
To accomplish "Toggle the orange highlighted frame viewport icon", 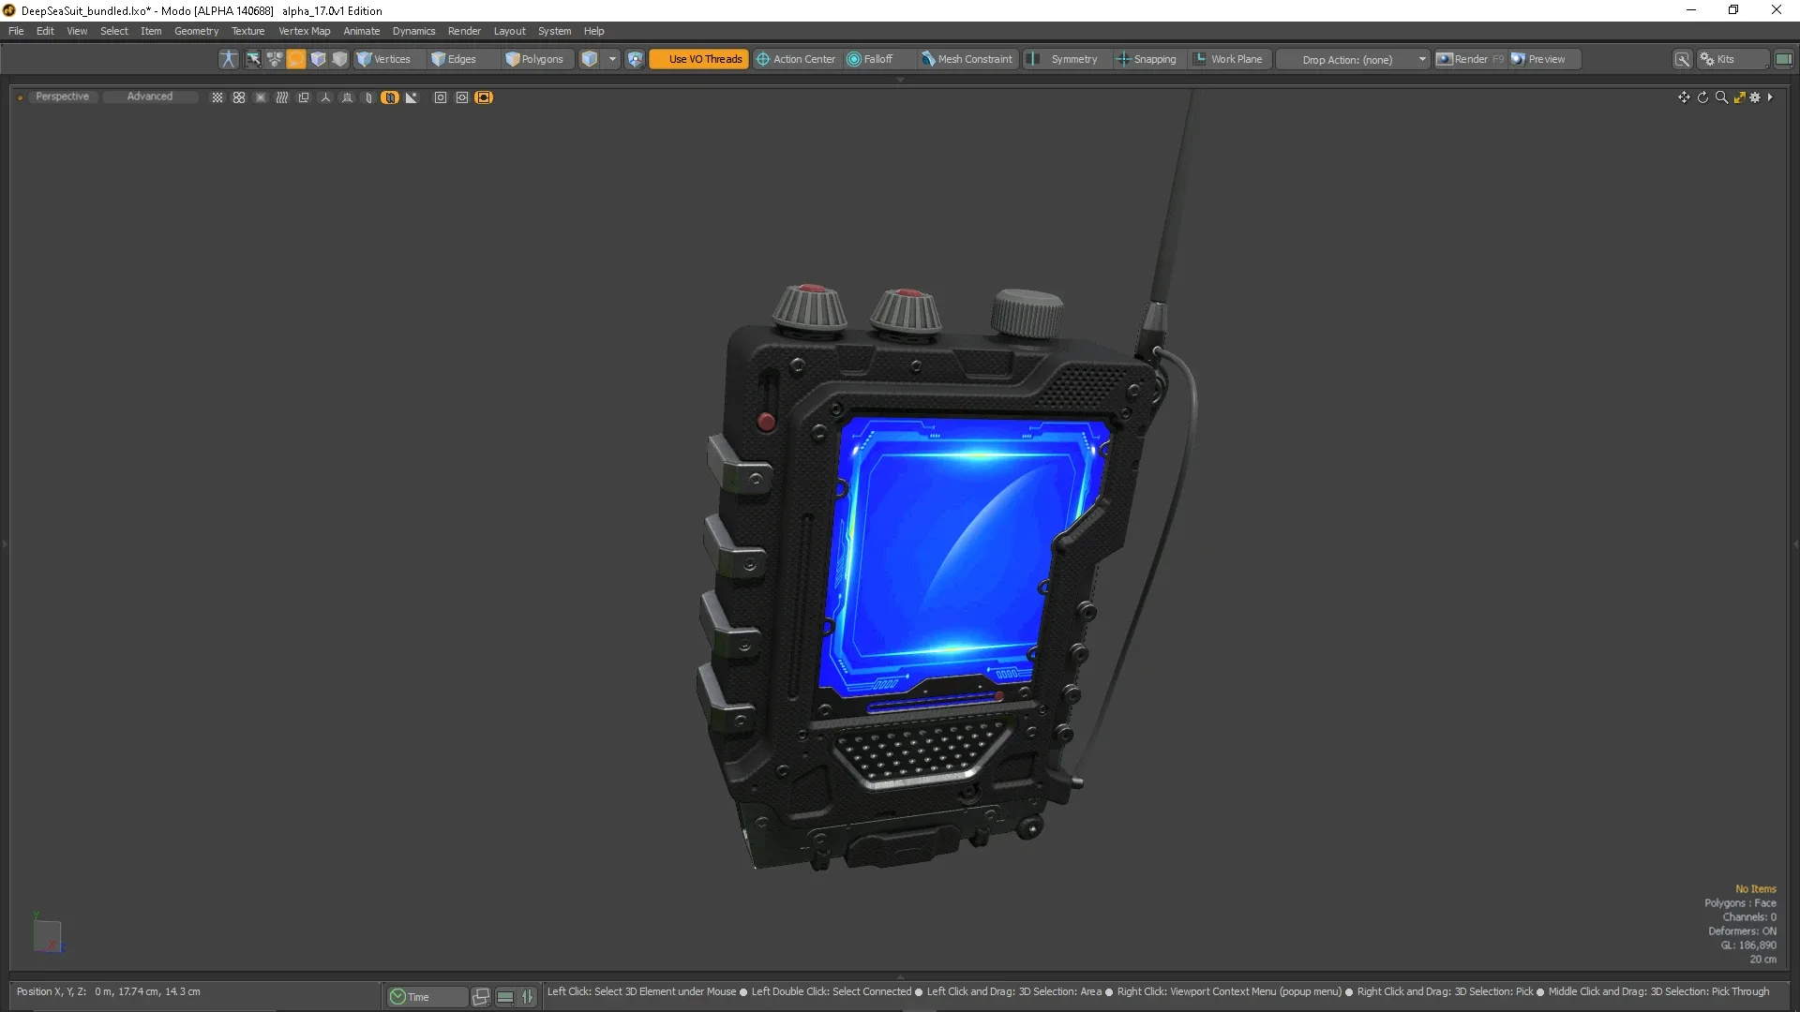I will pyautogui.click(x=484, y=97).
